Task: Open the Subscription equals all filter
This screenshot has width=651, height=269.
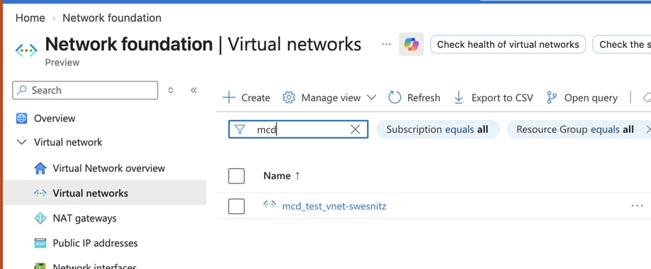Action: [x=438, y=130]
